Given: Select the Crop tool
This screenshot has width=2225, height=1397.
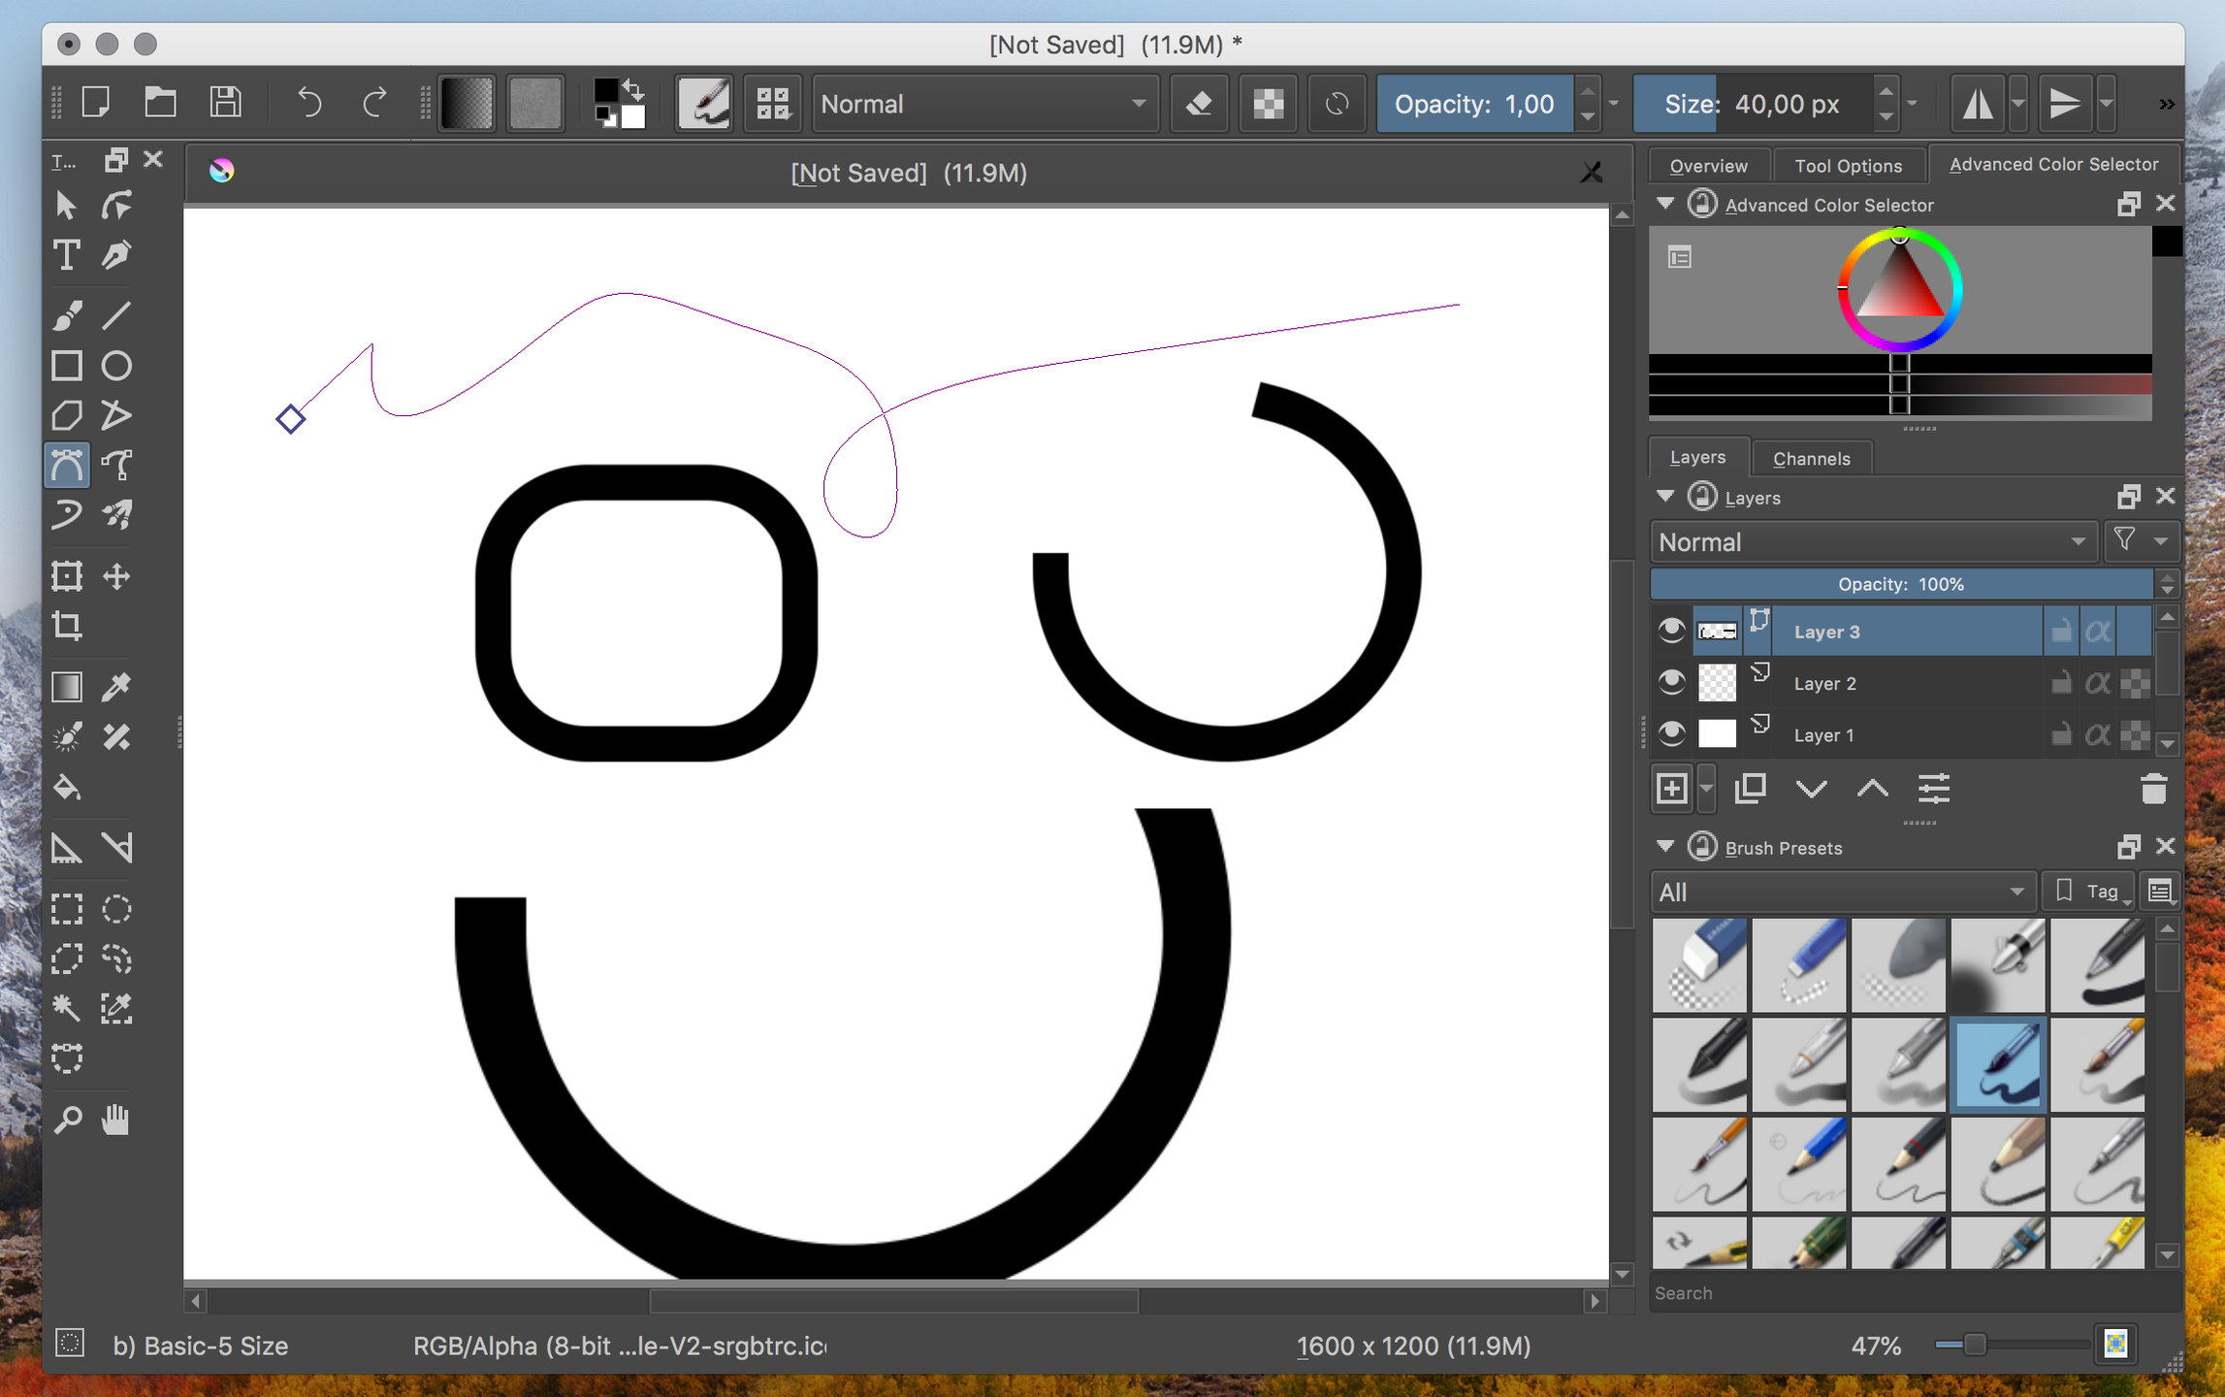Looking at the screenshot, I should point(67,626).
